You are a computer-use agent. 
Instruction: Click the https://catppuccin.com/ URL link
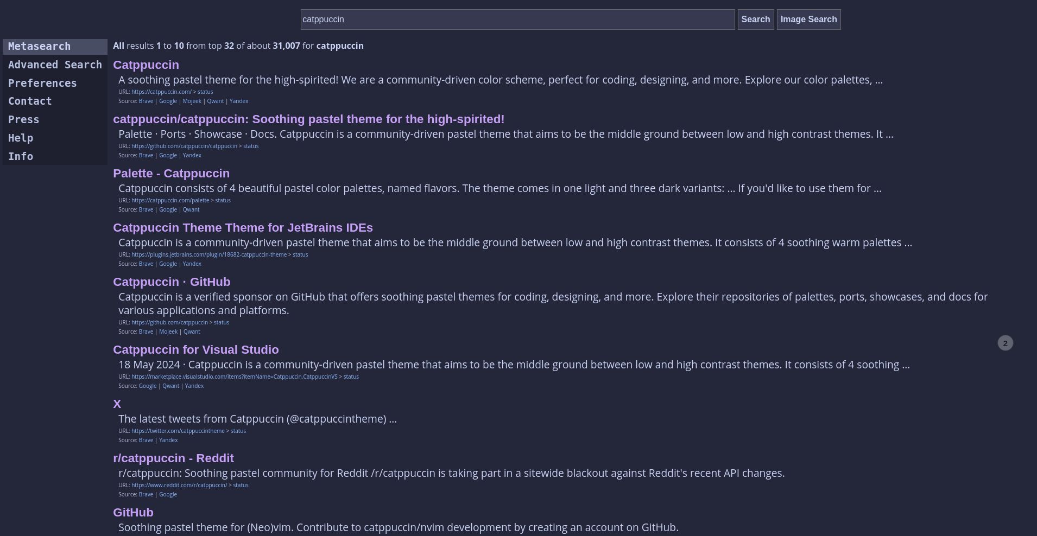pos(161,92)
